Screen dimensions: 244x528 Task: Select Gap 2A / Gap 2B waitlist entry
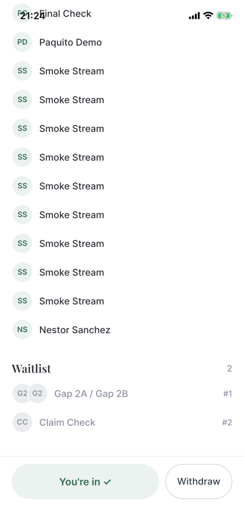[122, 393]
